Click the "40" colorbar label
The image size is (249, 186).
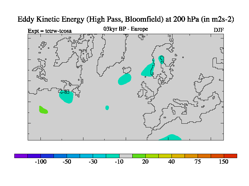click(x=171, y=162)
